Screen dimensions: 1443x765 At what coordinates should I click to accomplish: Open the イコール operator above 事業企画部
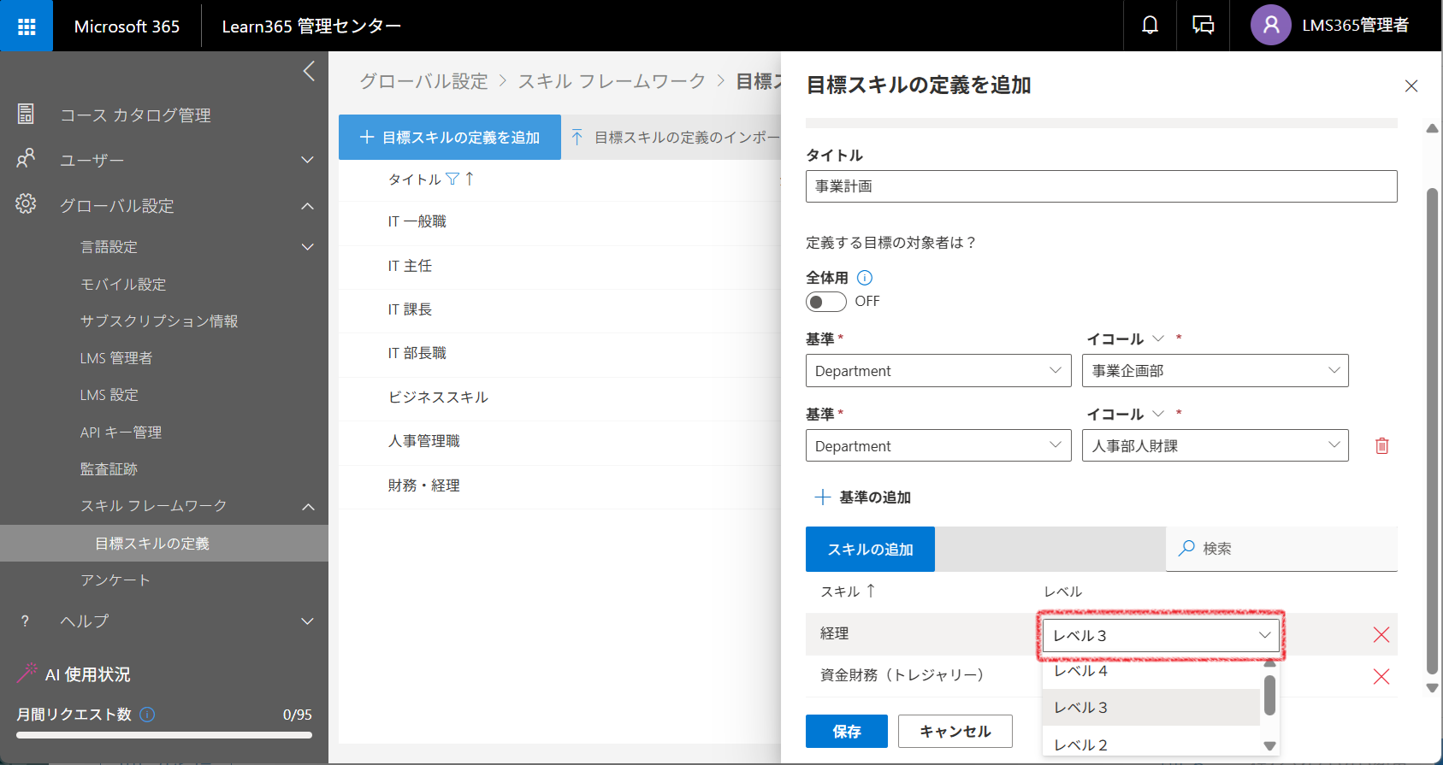coord(1126,339)
